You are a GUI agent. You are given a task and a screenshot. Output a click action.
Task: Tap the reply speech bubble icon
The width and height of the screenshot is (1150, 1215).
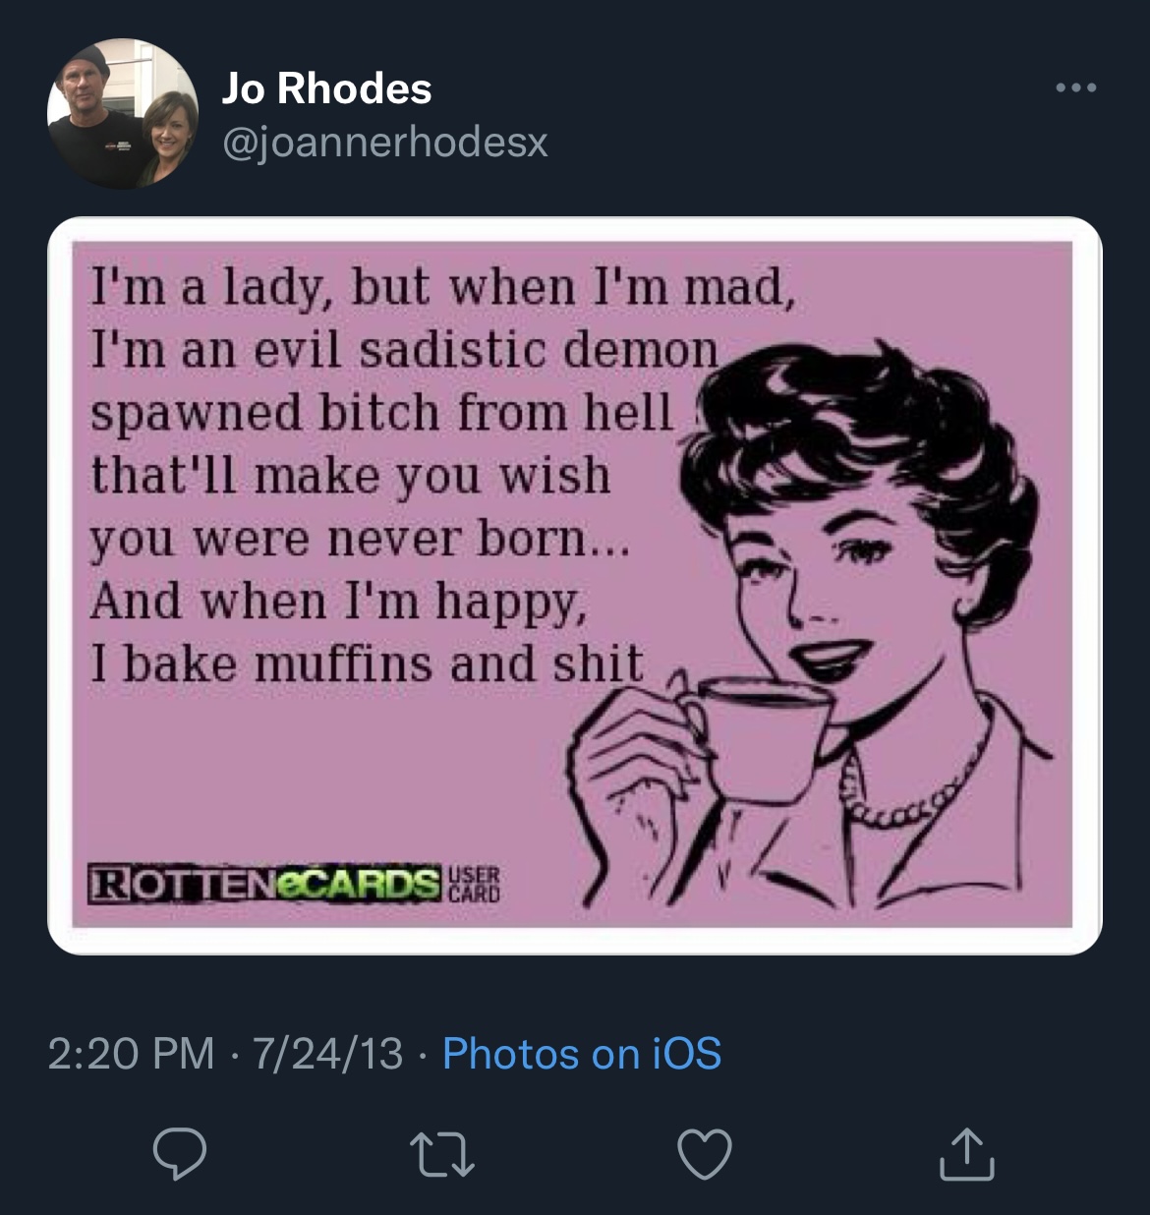[180, 1154]
